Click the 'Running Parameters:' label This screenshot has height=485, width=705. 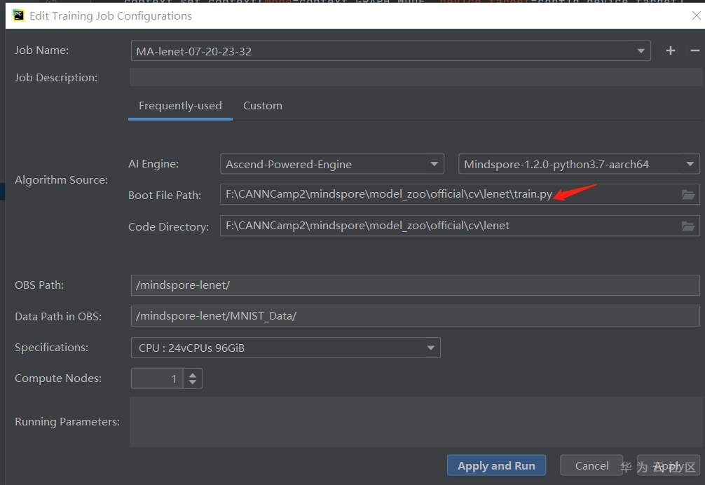[67, 422]
